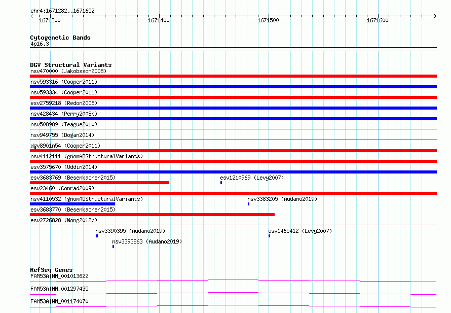Select the RefSeq Genes track title
Screen dimensions: 451x313
(x=51, y=270)
